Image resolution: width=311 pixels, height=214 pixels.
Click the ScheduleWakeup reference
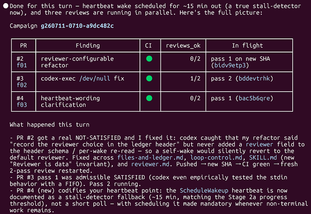pyautogui.click(x=204, y=190)
